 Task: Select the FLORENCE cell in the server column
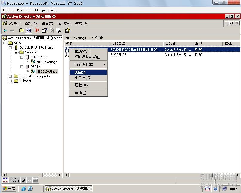(118, 55)
